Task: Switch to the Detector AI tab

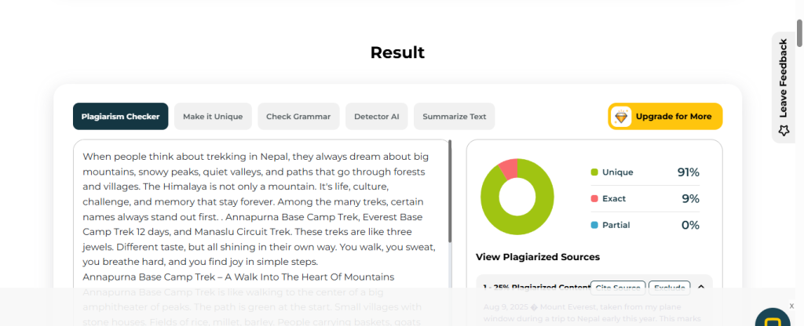Action: tap(376, 116)
